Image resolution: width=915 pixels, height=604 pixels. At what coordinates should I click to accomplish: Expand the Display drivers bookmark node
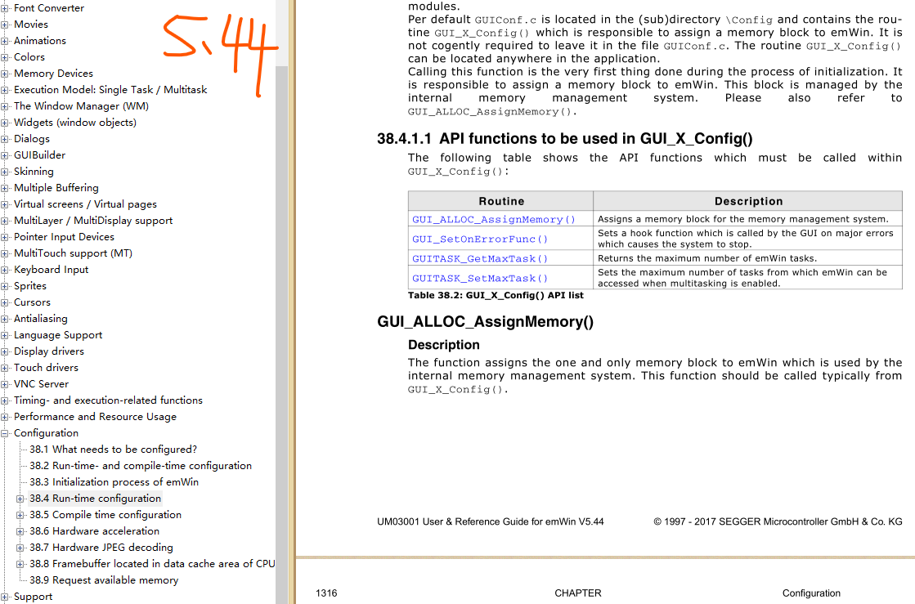5,351
